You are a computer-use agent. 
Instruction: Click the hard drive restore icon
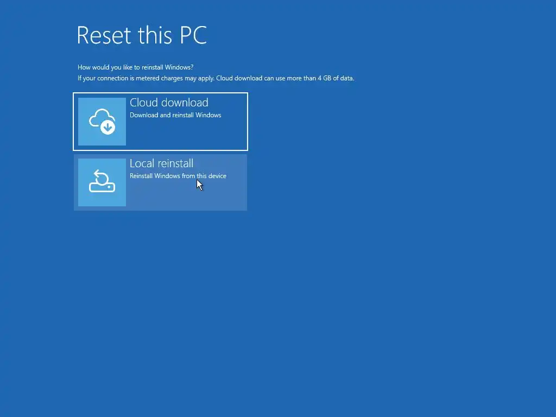[102, 181]
